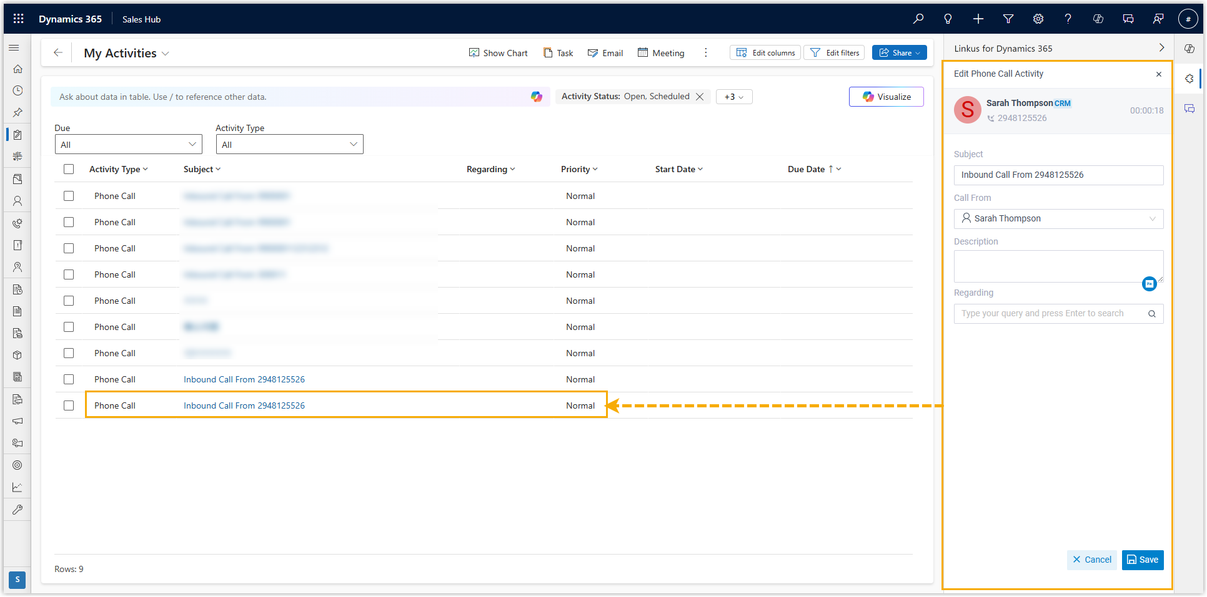Open the app launcher waffle icon
This screenshot has height=597, width=1207.
(18, 19)
